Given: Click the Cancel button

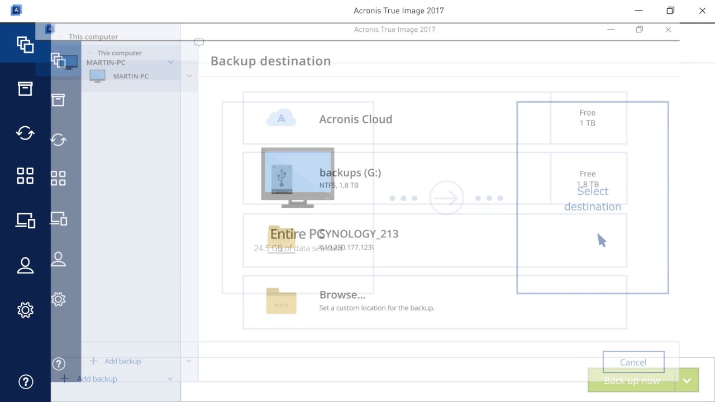Looking at the screenshot, I should (633, 362).
